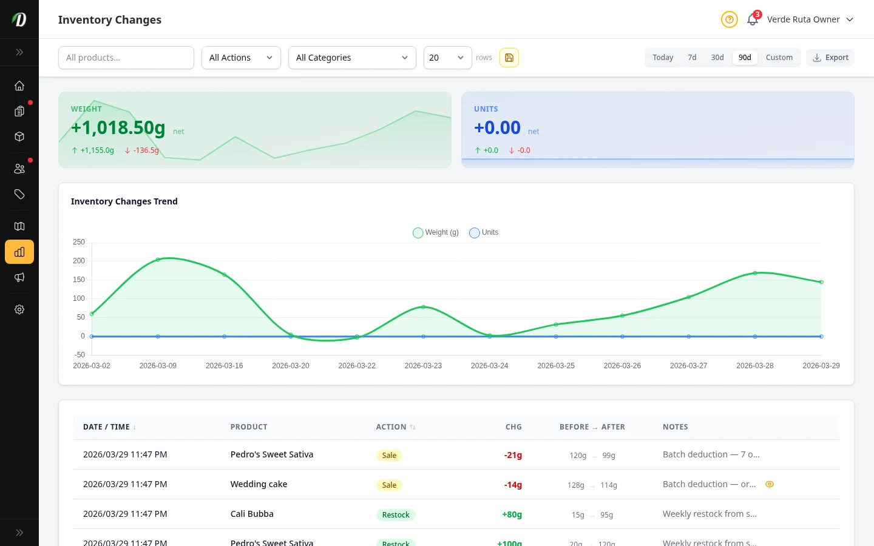Select the Products box icon in sidebar
The width and height of the screenshot is (874, 546).
(19, 136)
